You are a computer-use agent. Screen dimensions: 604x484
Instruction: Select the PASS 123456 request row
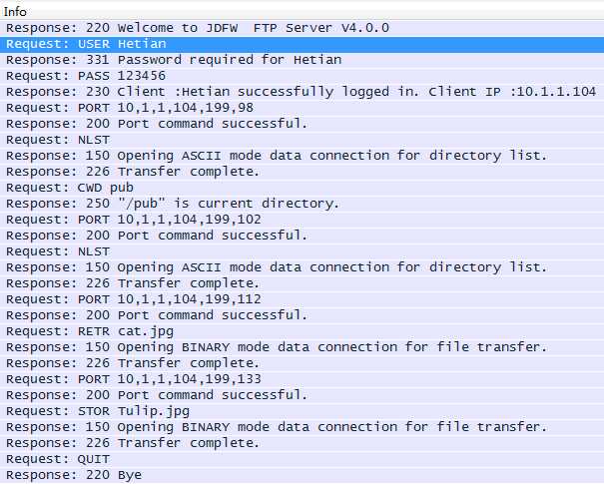point(302,76)
